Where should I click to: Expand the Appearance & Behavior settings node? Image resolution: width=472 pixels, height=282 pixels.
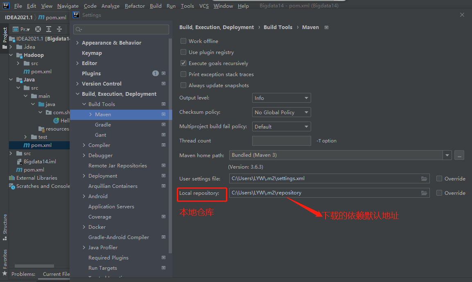click(77, 43)
